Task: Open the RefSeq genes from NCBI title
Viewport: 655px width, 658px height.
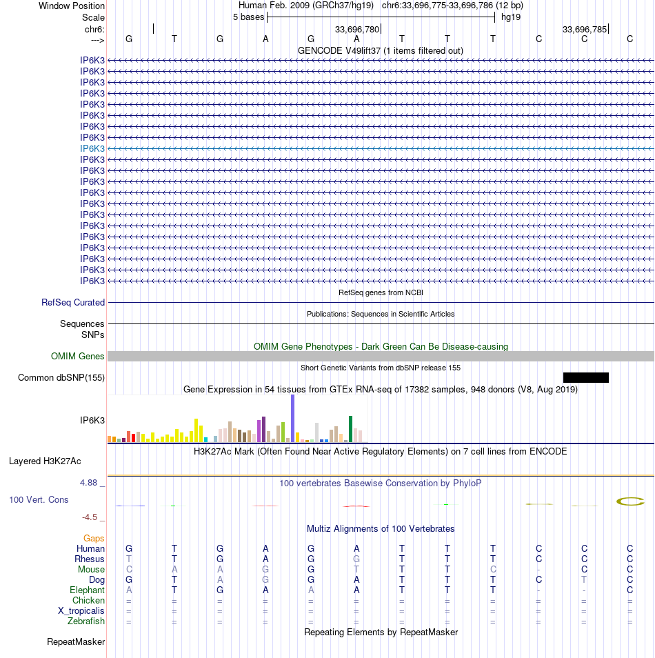Action: pyautogui.click(x=381, y=292)
